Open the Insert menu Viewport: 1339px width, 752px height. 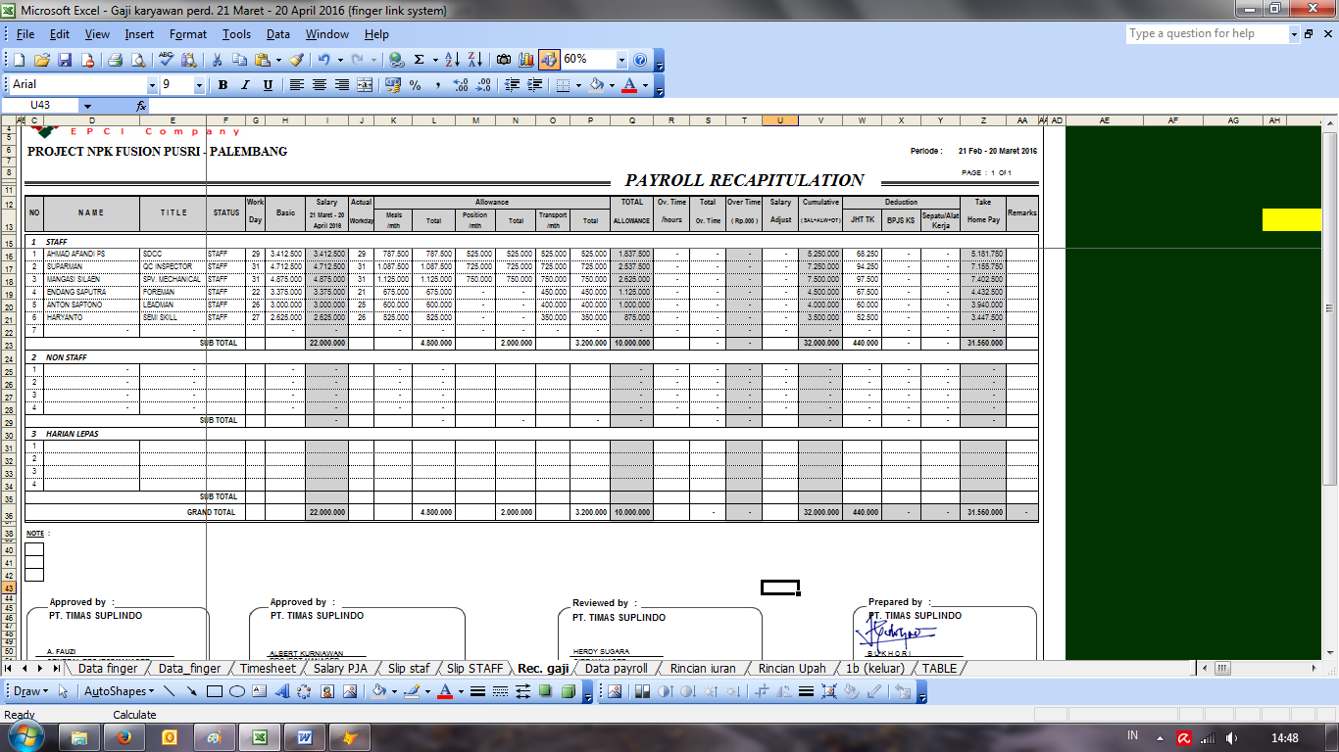tap(139, 34)
